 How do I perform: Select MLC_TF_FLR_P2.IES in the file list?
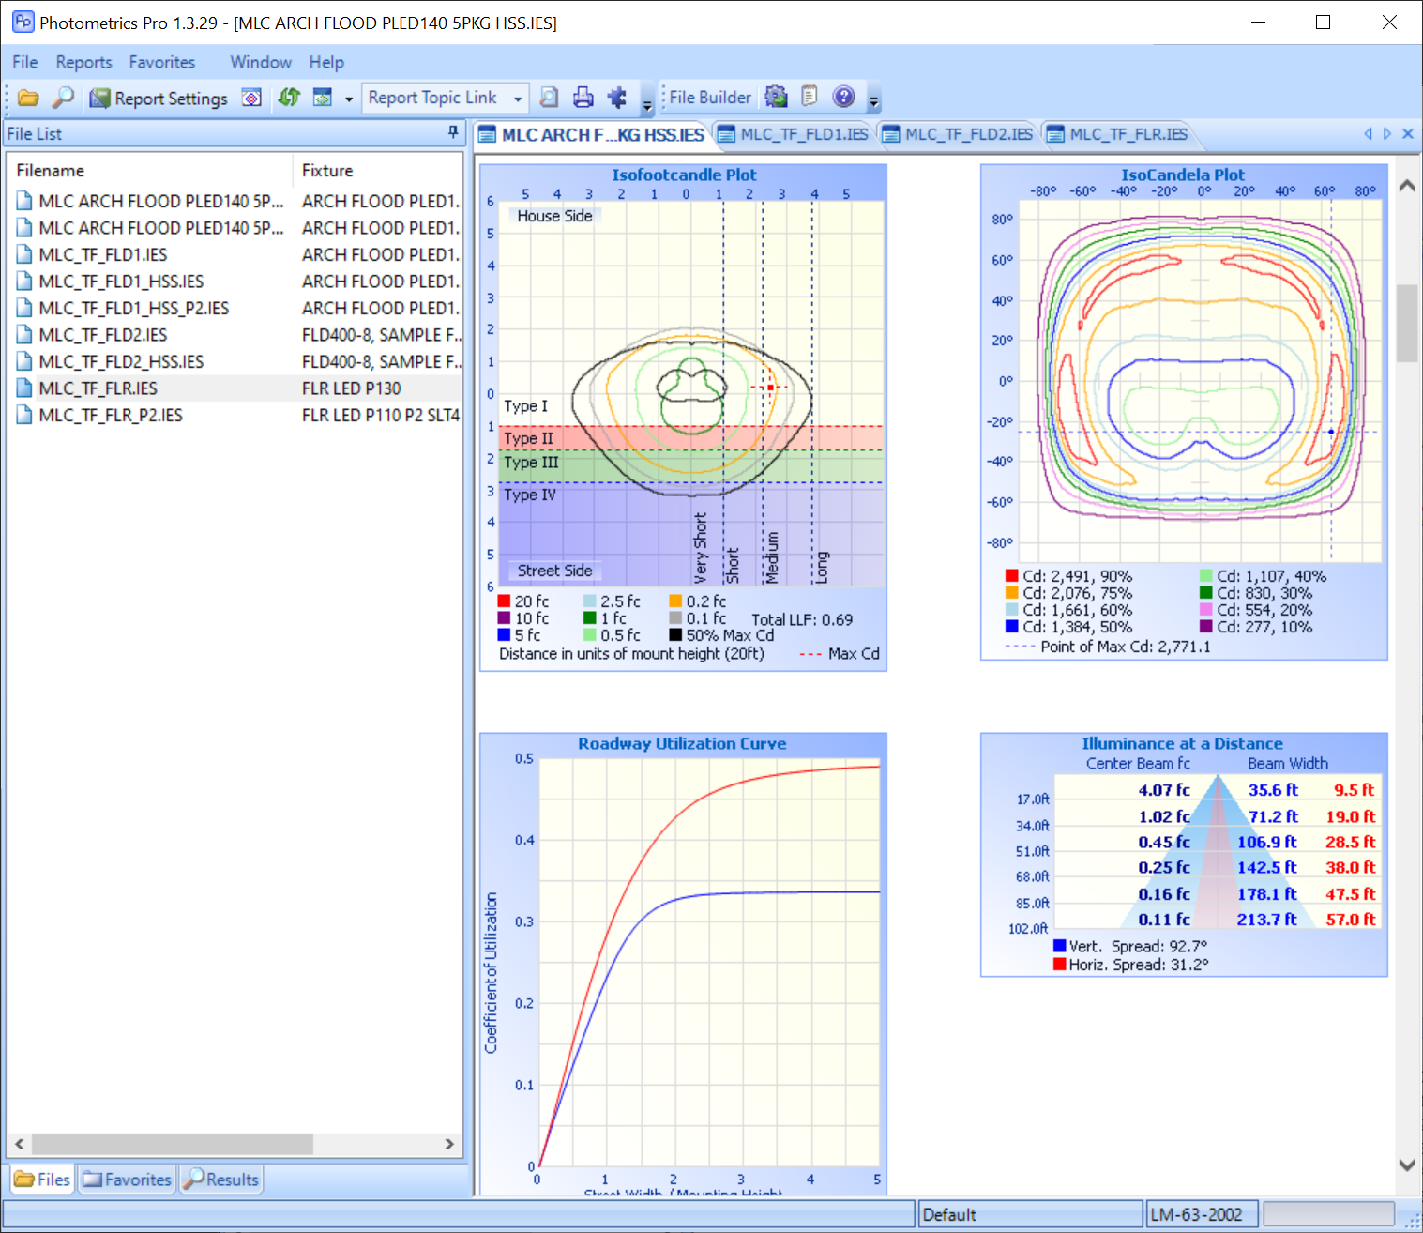(111, 415)
